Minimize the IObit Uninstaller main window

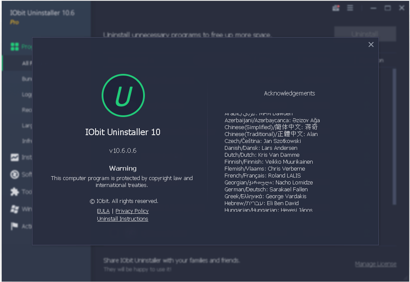click(x=373, y=8)
